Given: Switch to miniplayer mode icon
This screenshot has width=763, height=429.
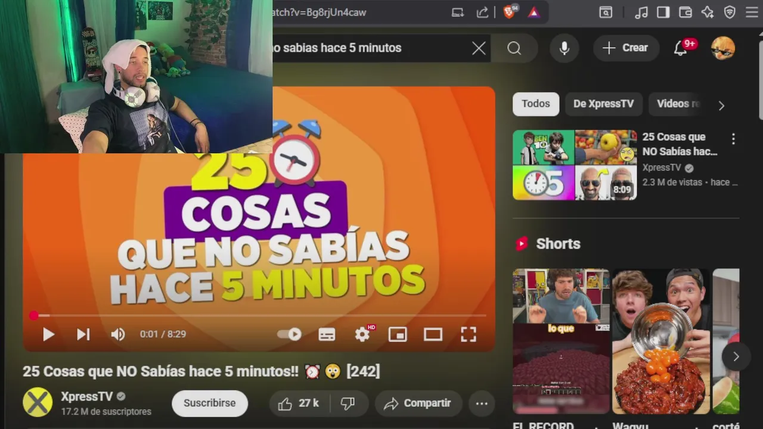Looking at the screenshot, I should coord(398,334).
